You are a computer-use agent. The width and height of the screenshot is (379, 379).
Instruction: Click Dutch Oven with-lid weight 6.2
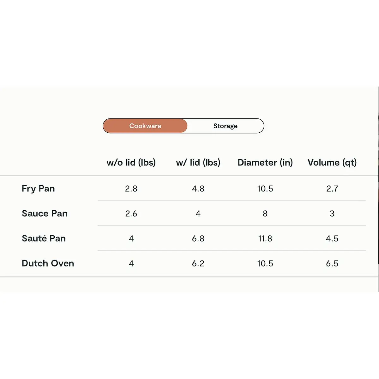click(198, 264)
